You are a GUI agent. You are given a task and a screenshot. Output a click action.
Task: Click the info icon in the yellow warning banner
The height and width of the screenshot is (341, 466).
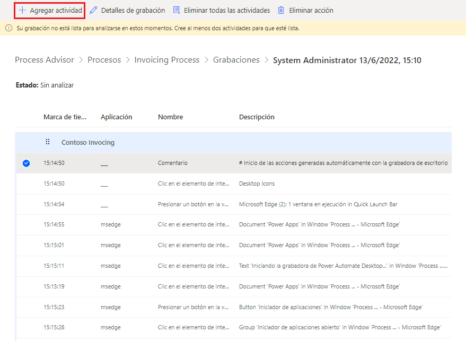click(9, 28)
